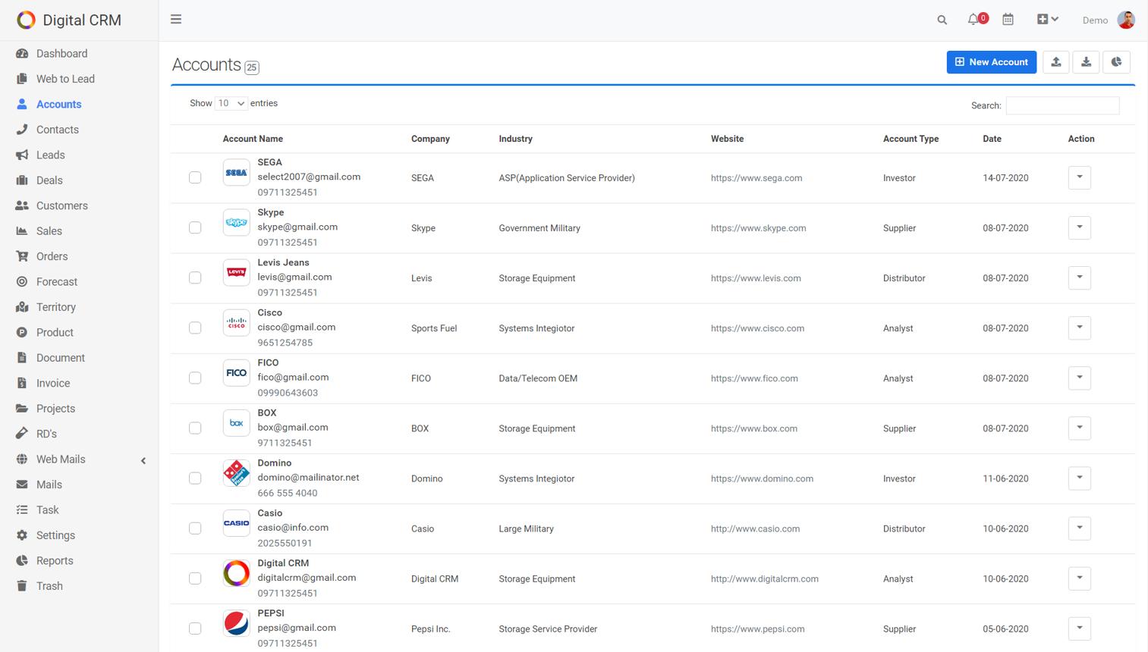The image size is (1148, 652).
Task: Click the BOX account logo
Action: pos(236,423)
